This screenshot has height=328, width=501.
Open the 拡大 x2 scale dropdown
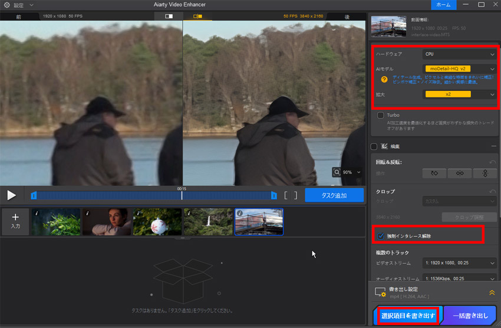[459, 94]
